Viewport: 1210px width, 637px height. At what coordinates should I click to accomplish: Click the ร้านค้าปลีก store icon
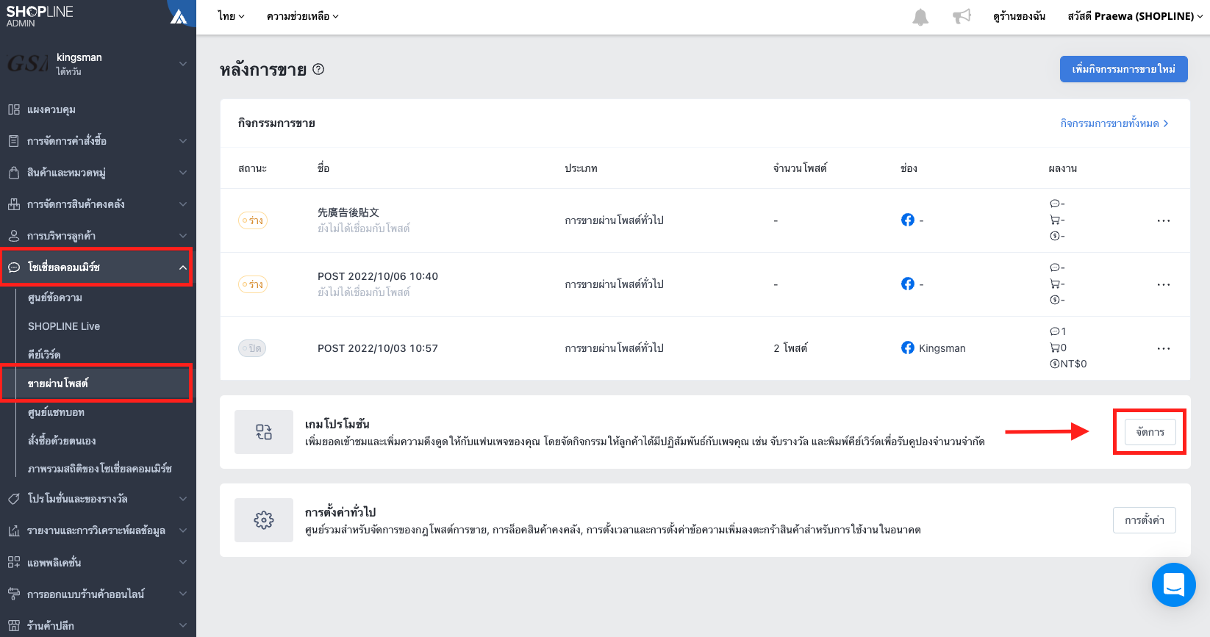tap(14, 625)
